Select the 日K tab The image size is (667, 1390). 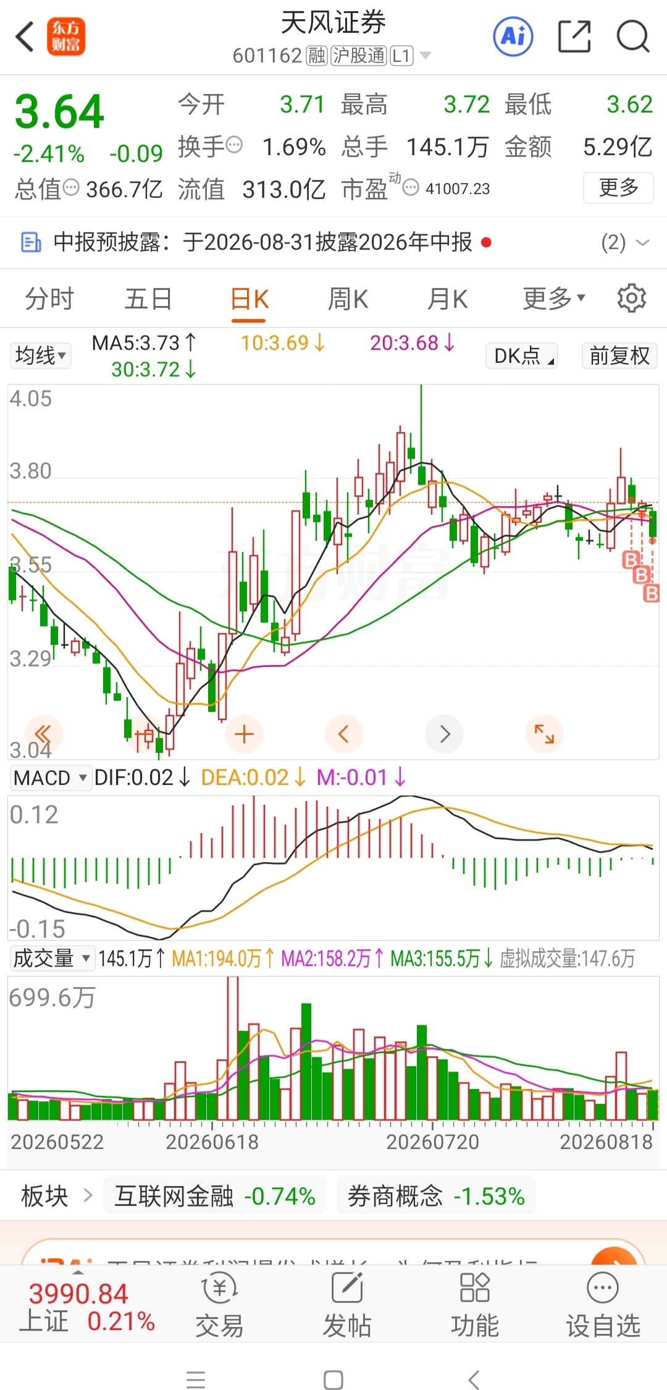click(x=249, y=300)
